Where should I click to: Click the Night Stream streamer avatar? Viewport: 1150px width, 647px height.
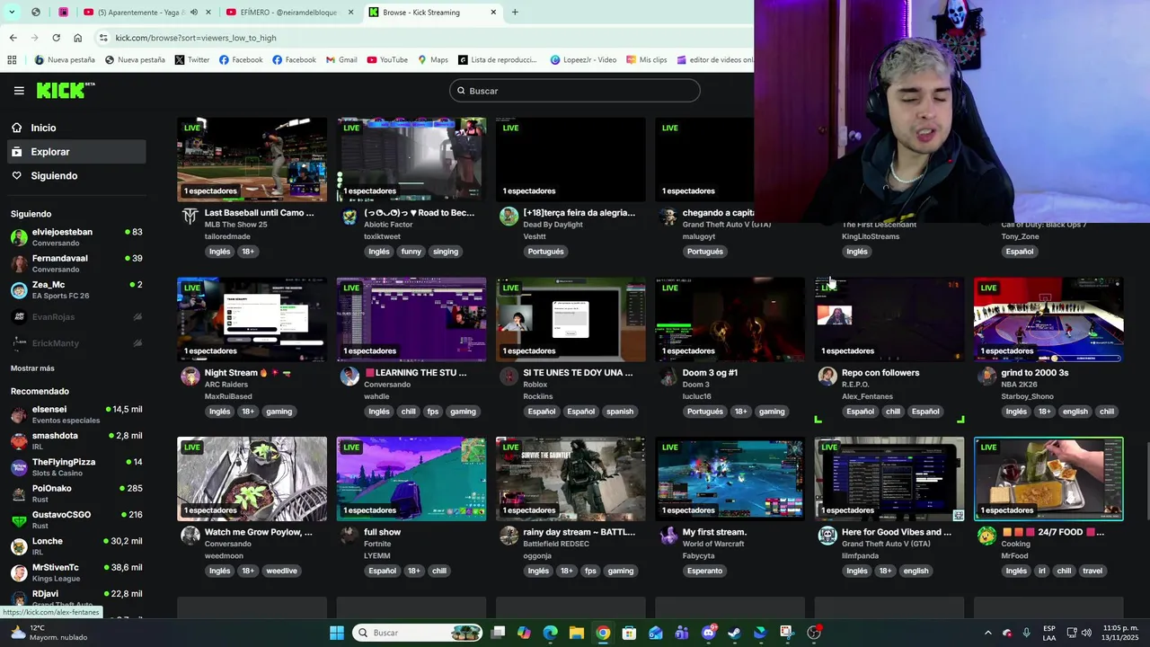(190, 377)
